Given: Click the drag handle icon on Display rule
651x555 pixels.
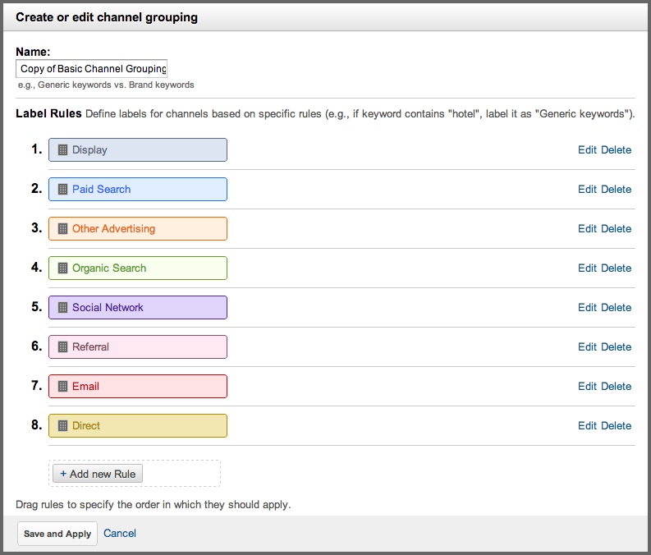Looking at the screenshot, I should tap(62, 150).
